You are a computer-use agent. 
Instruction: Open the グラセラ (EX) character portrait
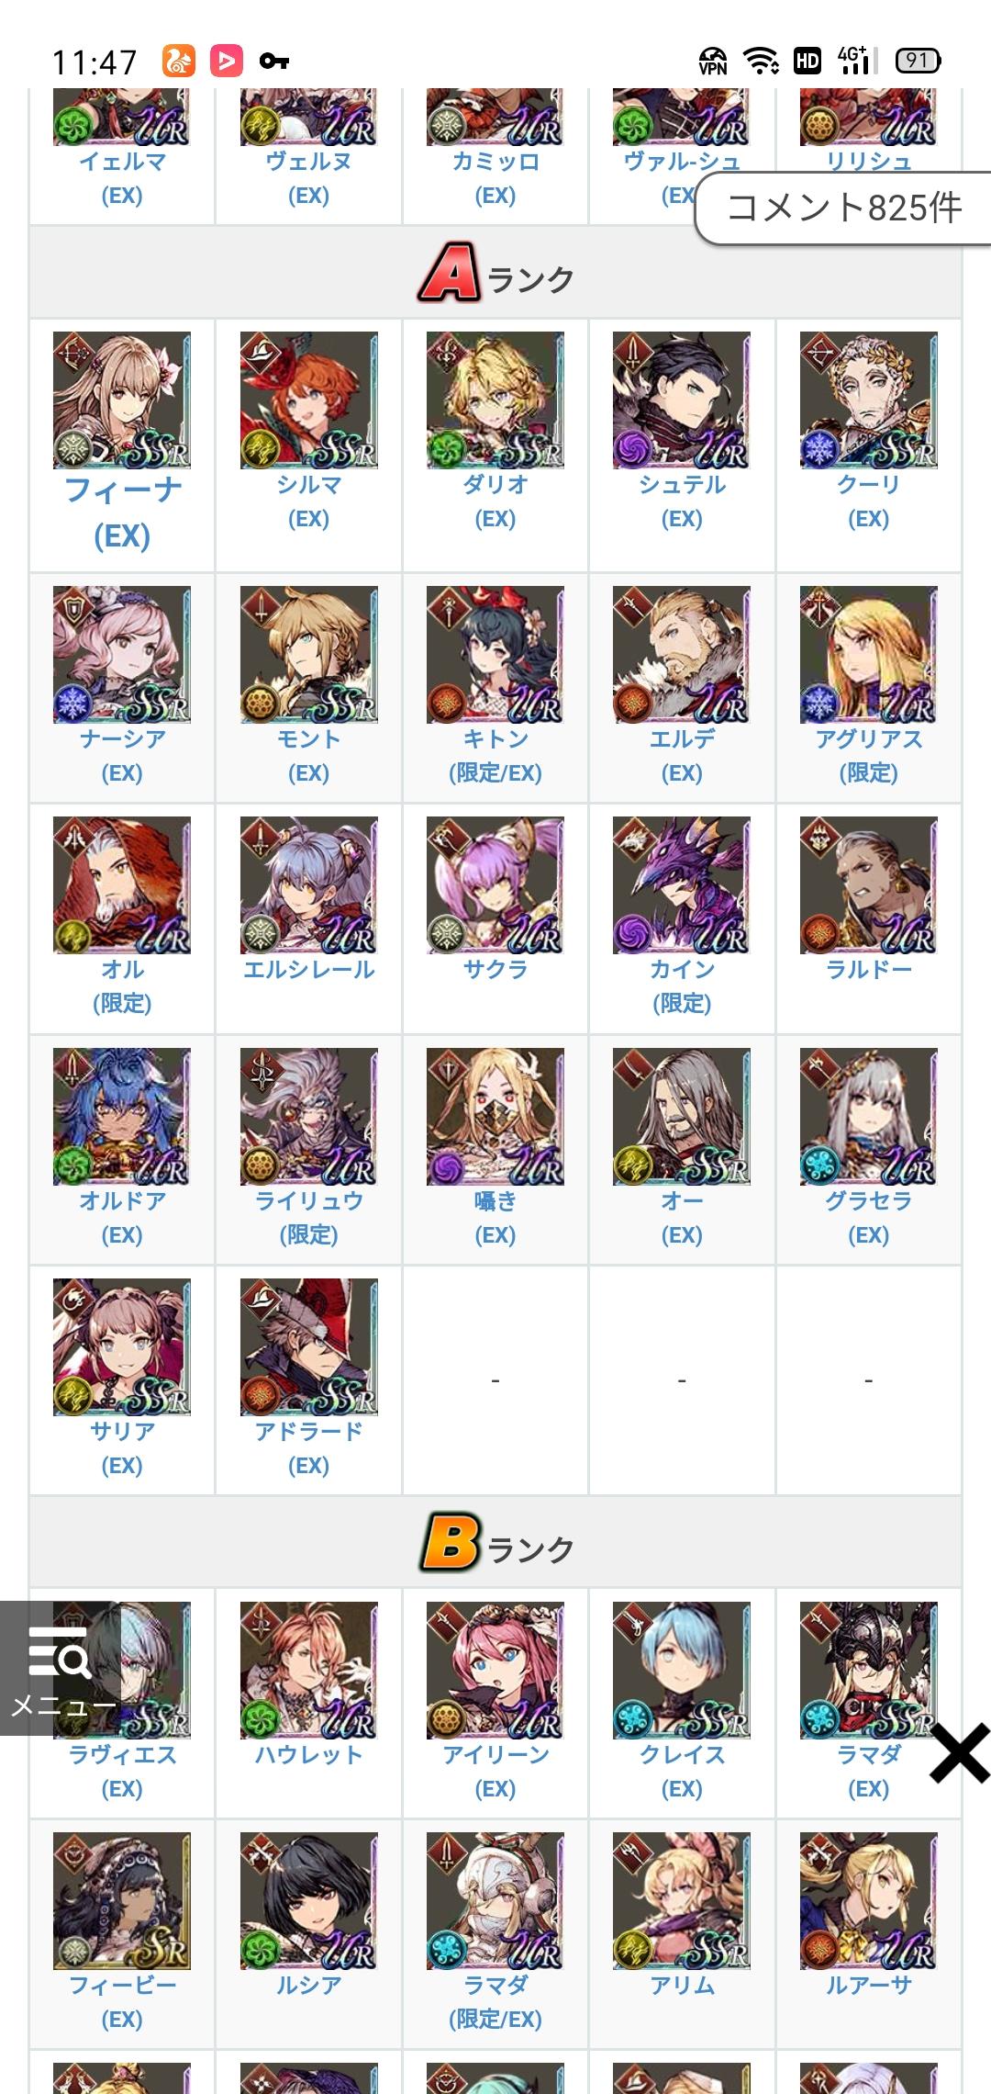(869, 1117)
